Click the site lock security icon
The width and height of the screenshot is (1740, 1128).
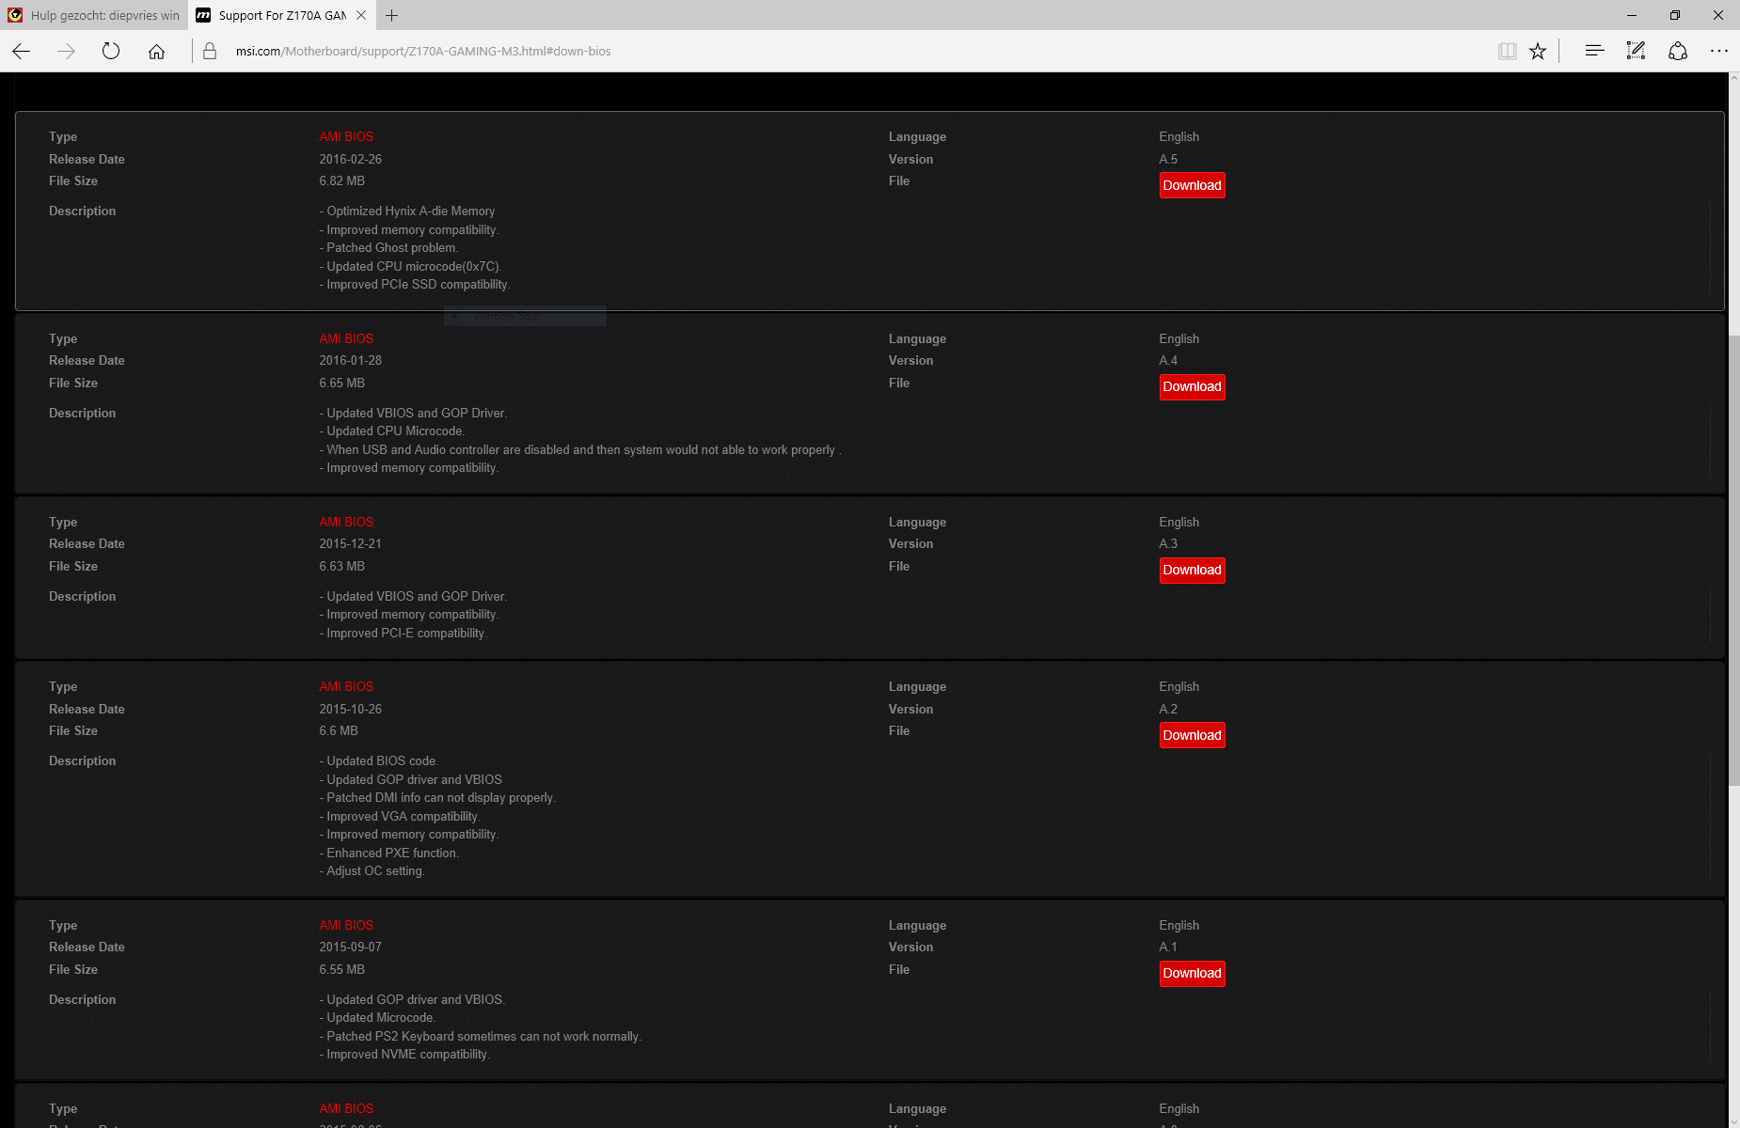[x=210, y=52]
